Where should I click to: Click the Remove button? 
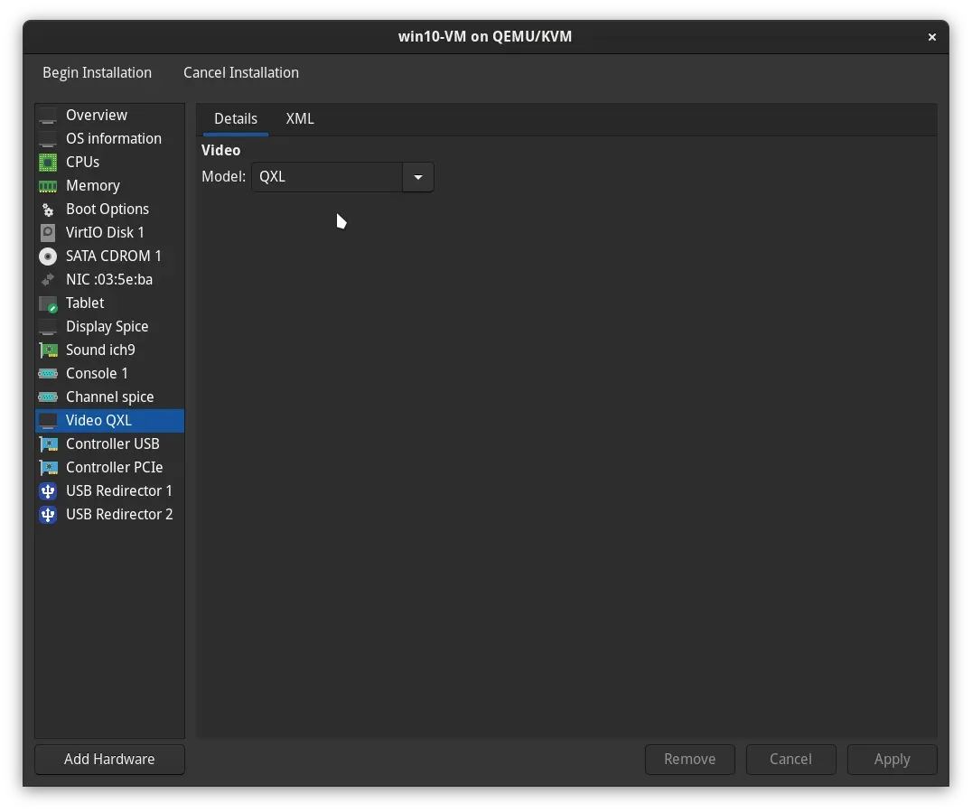coord(690,760)
